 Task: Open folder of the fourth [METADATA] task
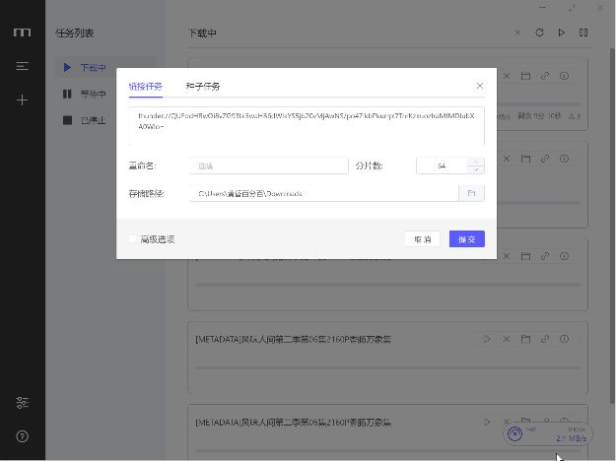pyautogui.click(x=525, y=339)
